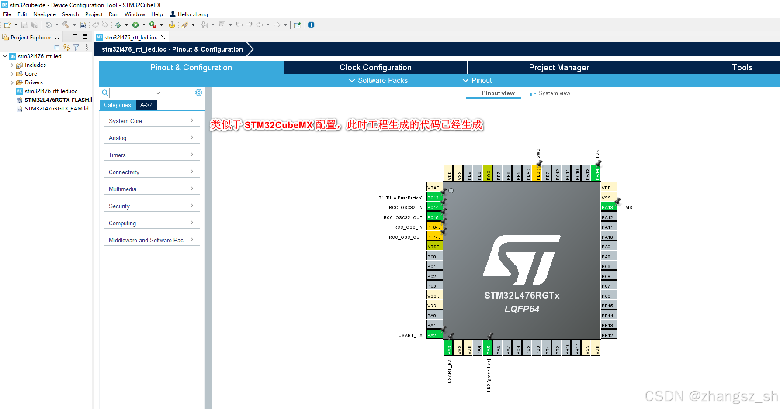Screen dimensions: 780x409
Task: Click the Device Configuration code generation icon
Action: [x=172, y=25]
